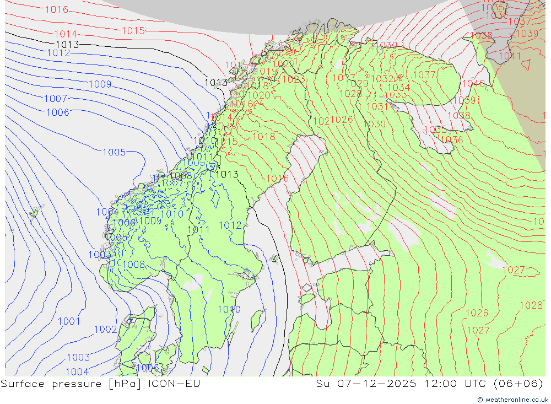Screen dimensions: 551x404
Task: Click the 1005 isobar label off Norway's coast
Action: coord(114,152)
